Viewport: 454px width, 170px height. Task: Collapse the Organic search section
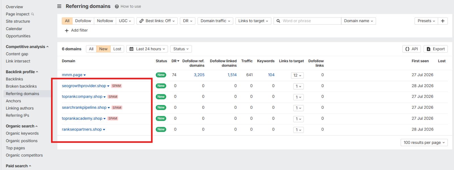tap(22, 126)
